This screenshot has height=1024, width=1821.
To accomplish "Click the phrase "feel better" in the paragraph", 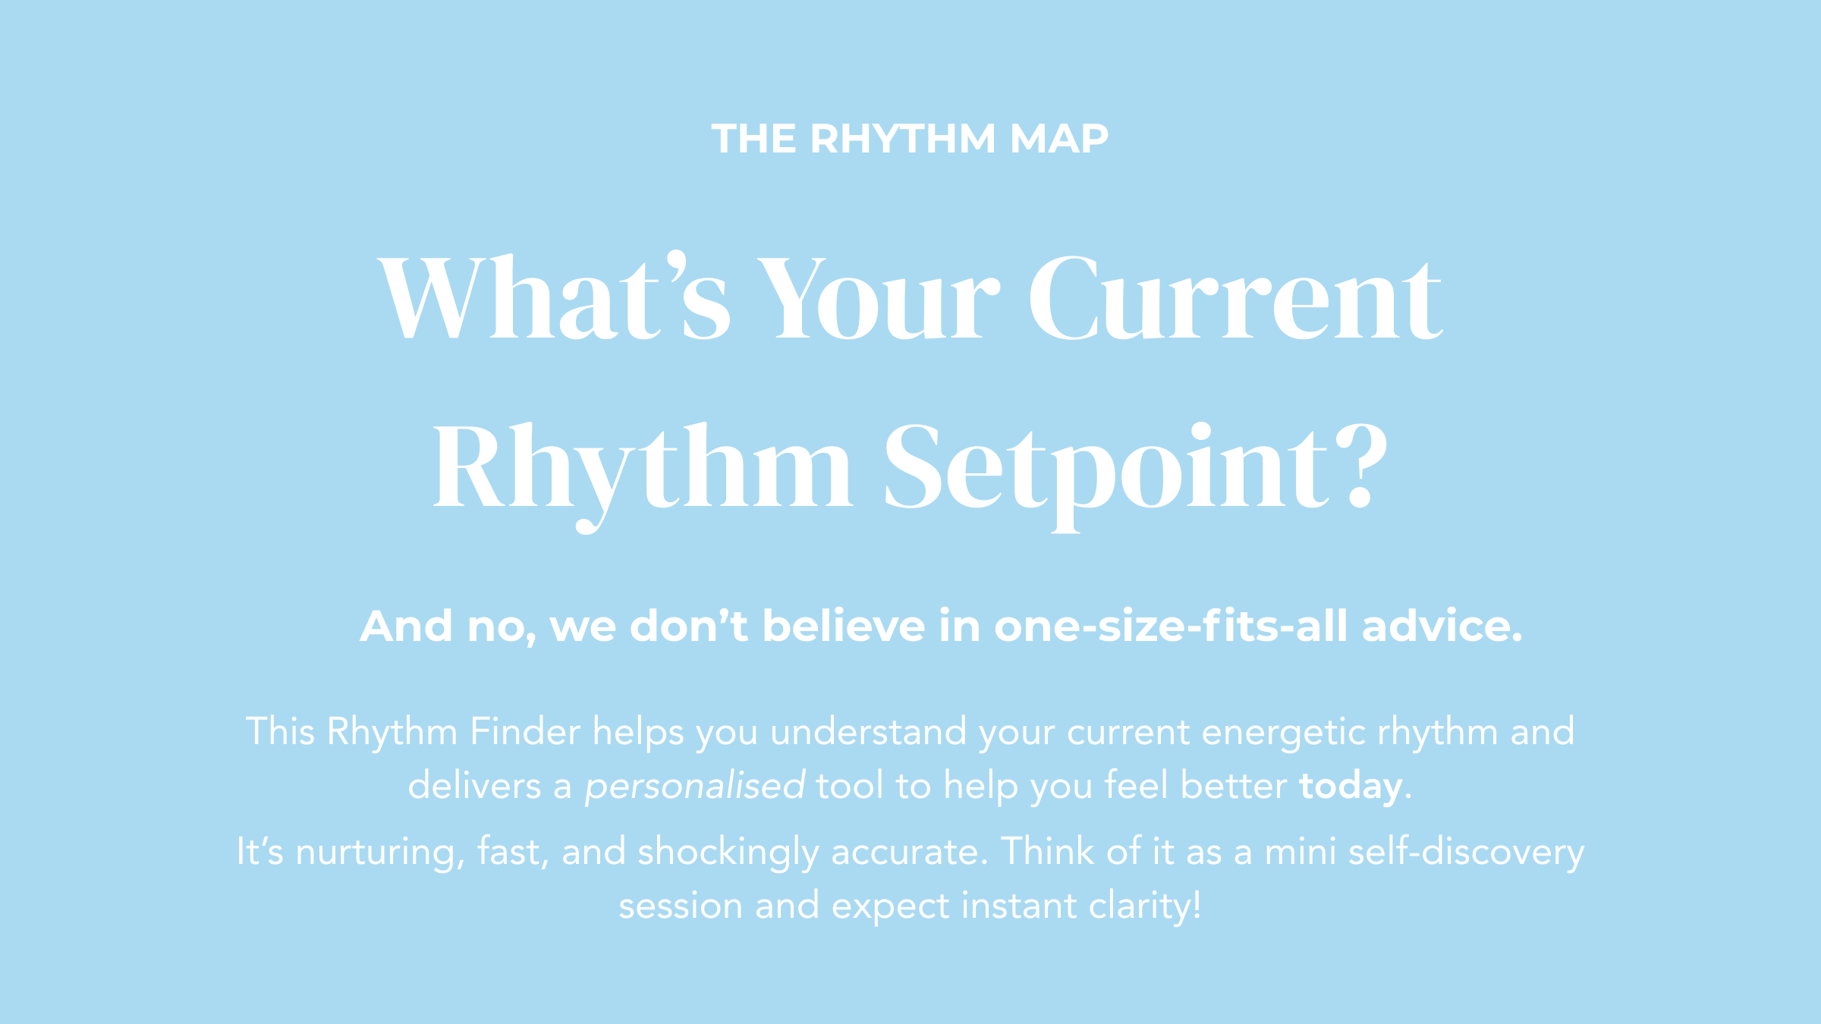I will [1195, 786].
